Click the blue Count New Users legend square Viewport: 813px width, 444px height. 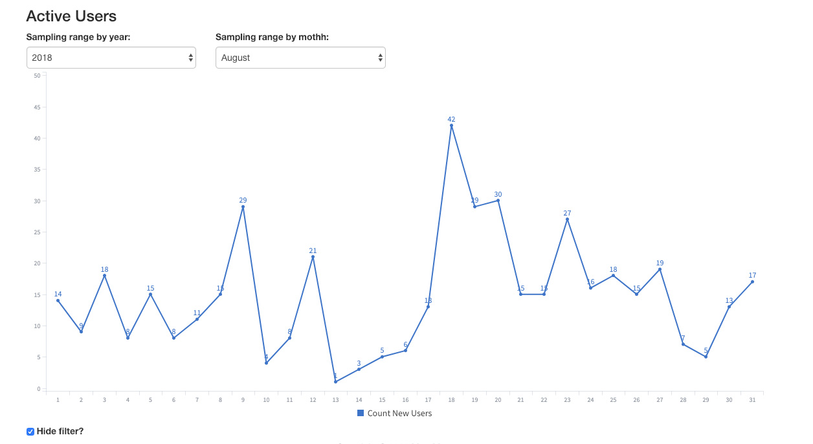361,413
